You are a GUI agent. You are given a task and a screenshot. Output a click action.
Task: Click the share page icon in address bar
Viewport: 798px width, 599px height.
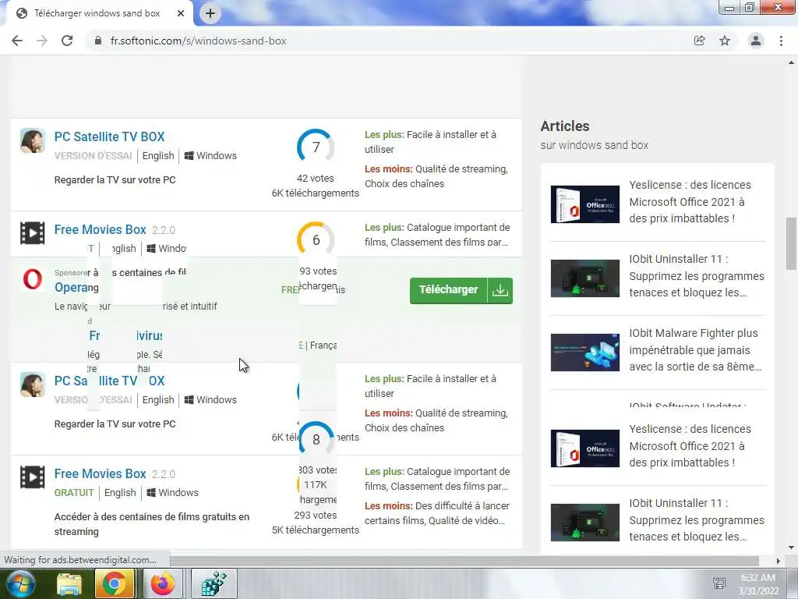pos(699,41)
